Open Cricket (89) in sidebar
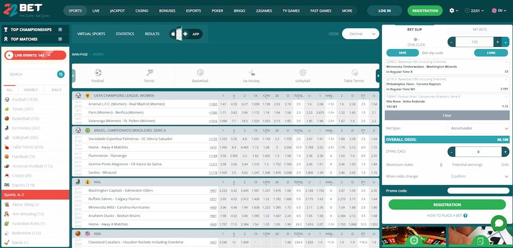The width and height of the screenshot is (513, 248). (x=35, y=176)
